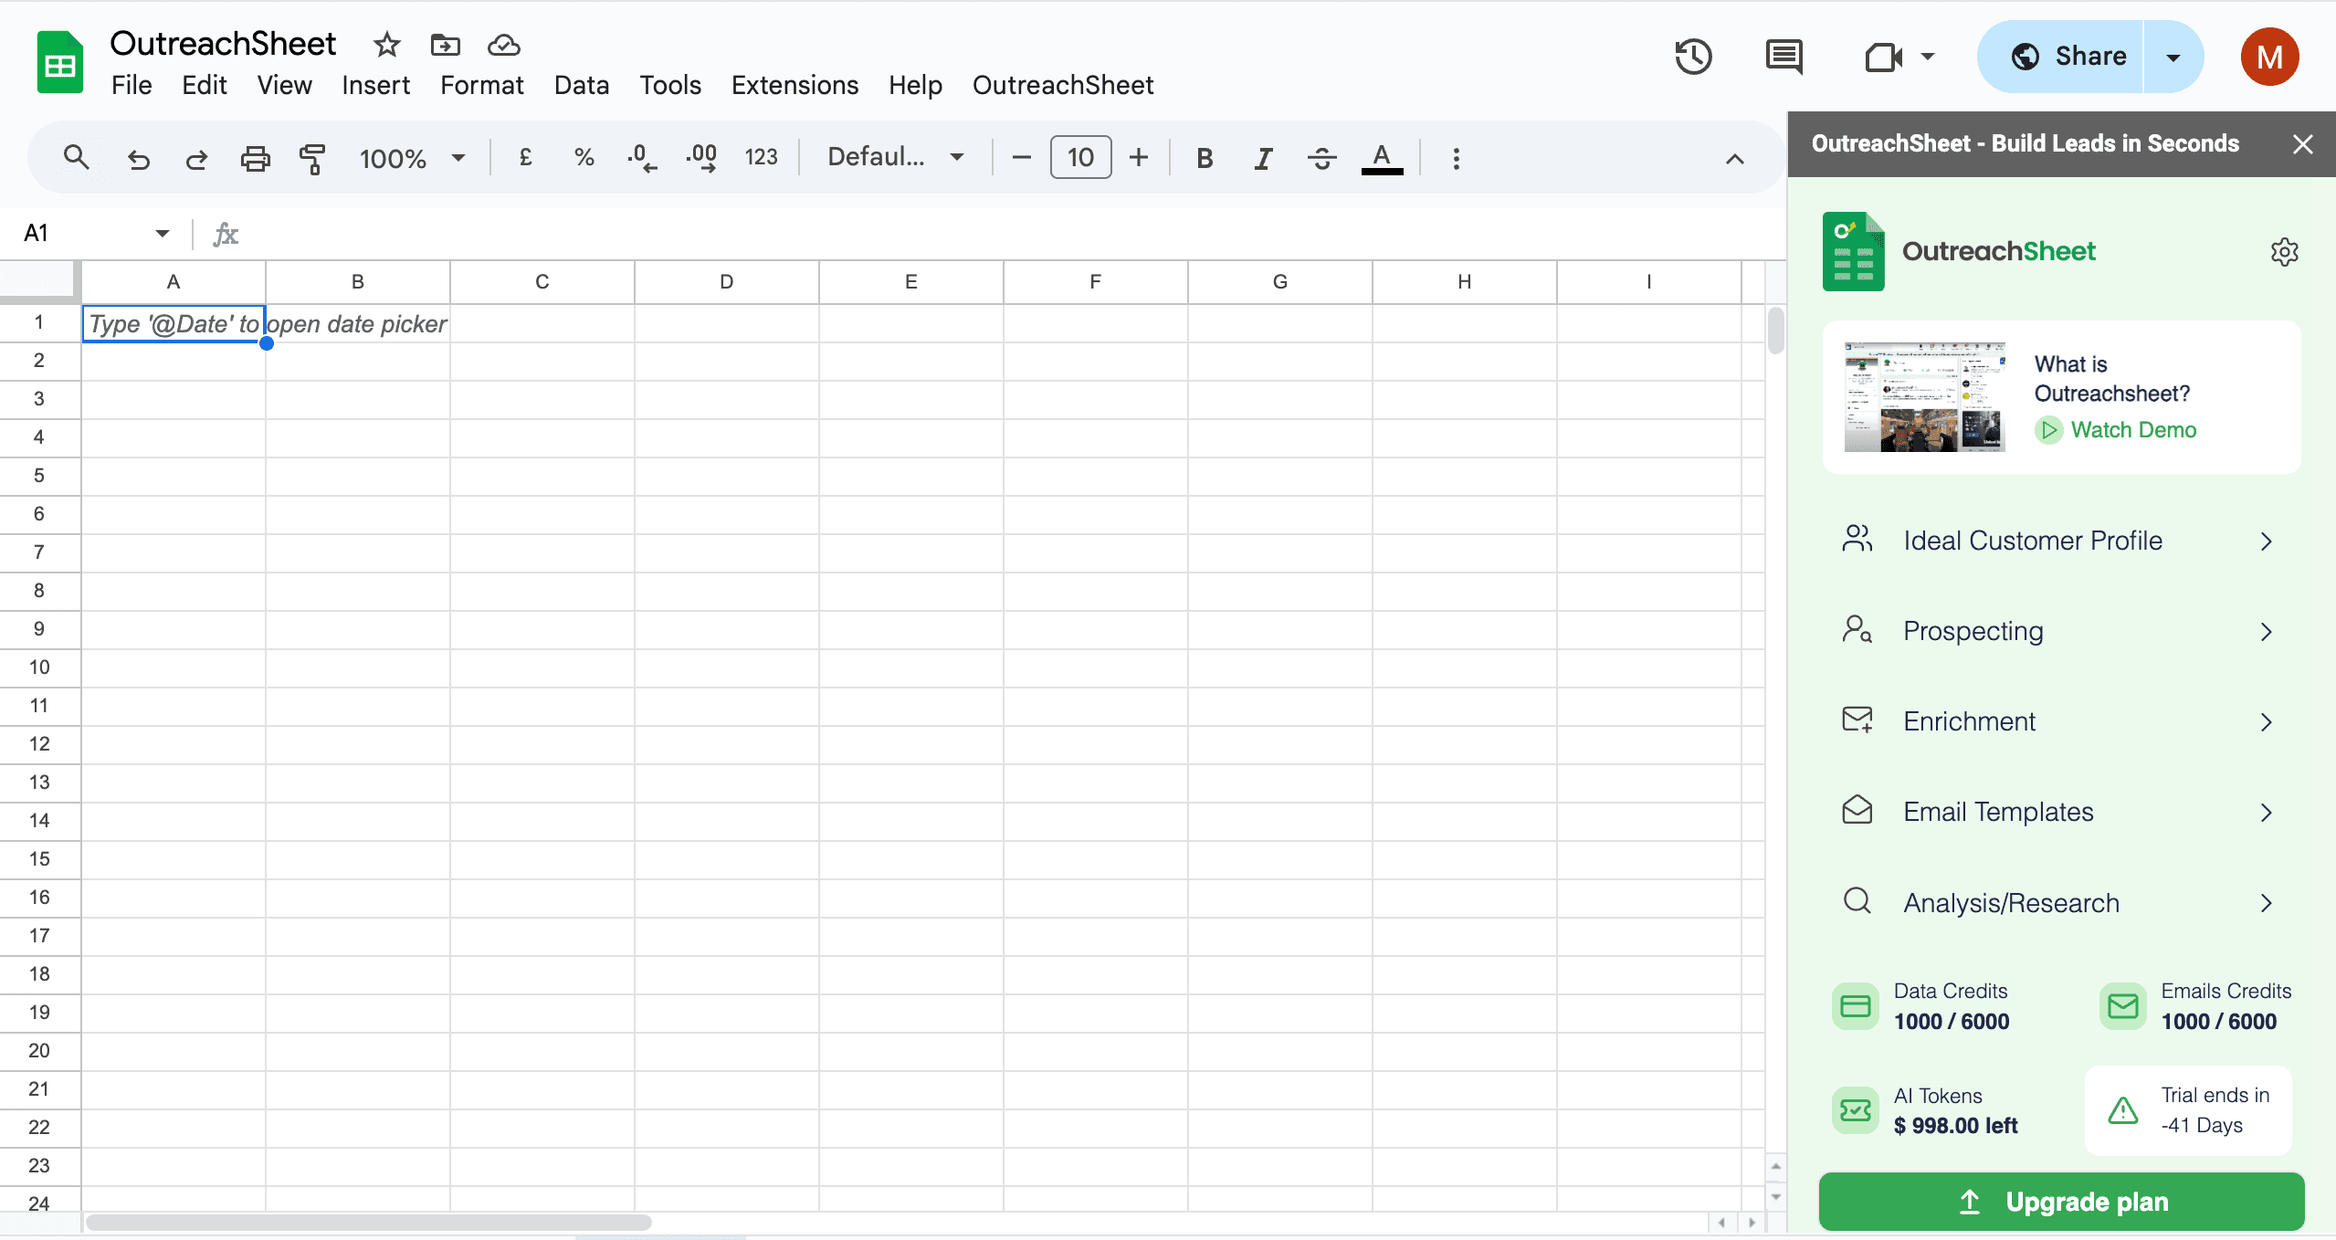Collapse the menus with the caret
The width and height of the screenshot is (2336, 1240).
[1734, 159]
